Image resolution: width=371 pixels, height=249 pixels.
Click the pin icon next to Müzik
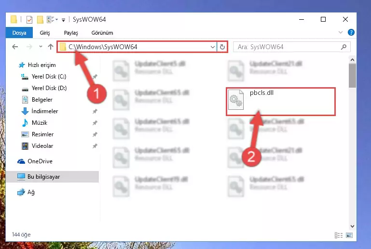coord(95,123)
